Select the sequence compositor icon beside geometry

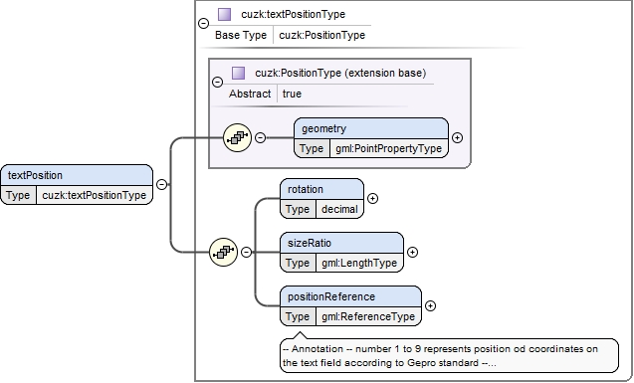[237, 137]
